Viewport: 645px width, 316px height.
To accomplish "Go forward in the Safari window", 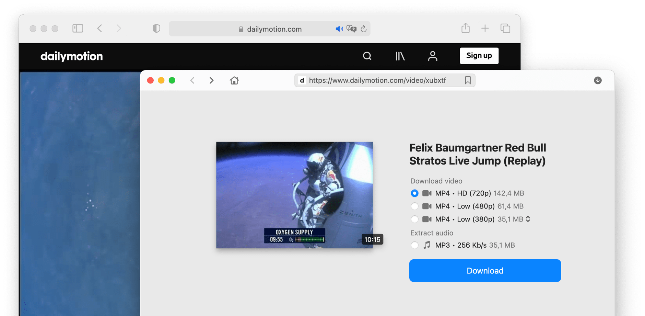I will tap(119, 29).
